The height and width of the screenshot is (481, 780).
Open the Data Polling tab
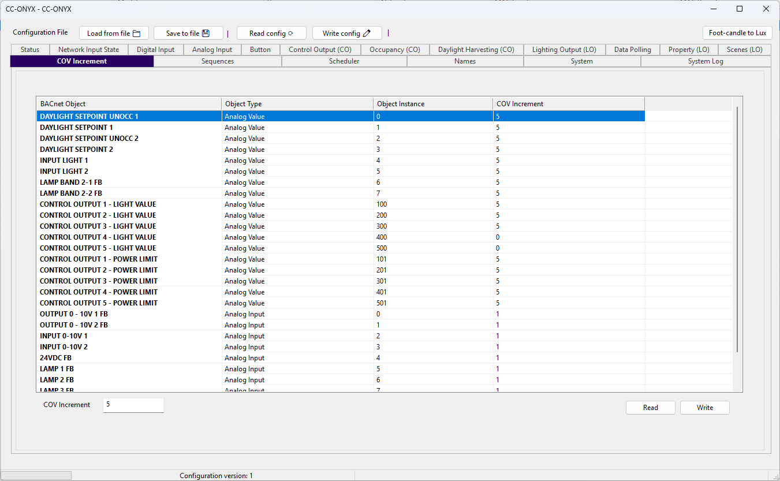tap(633, 50)
